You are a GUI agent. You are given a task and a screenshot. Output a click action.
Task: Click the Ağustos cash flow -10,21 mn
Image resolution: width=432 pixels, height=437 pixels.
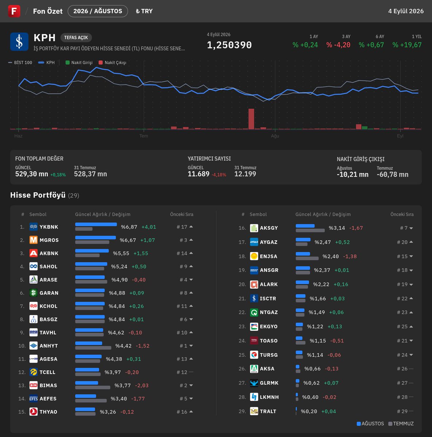pos(353,174)
